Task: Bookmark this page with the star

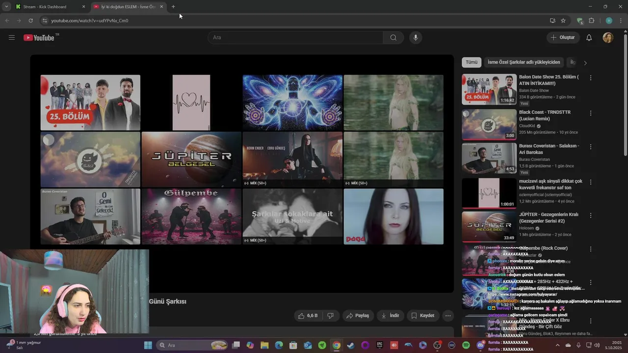Action: [x=563, y=21]
